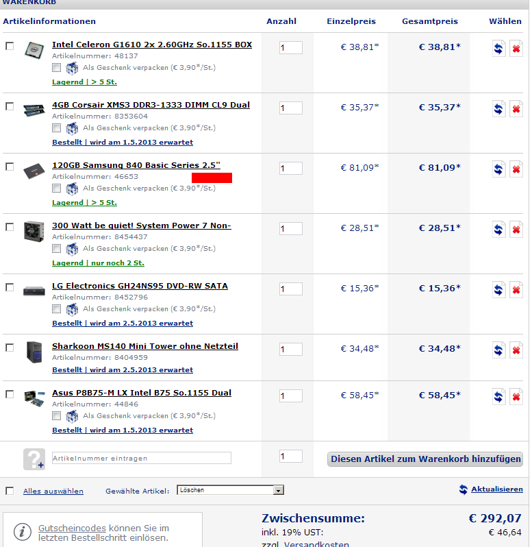Open Samsung SSD product thumbnail
Screen dimensions: 532x547
[x=34, y=171]
